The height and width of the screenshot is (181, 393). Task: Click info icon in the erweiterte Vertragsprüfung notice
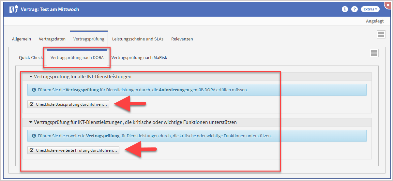pyautogui.click(x=34, y=135)
